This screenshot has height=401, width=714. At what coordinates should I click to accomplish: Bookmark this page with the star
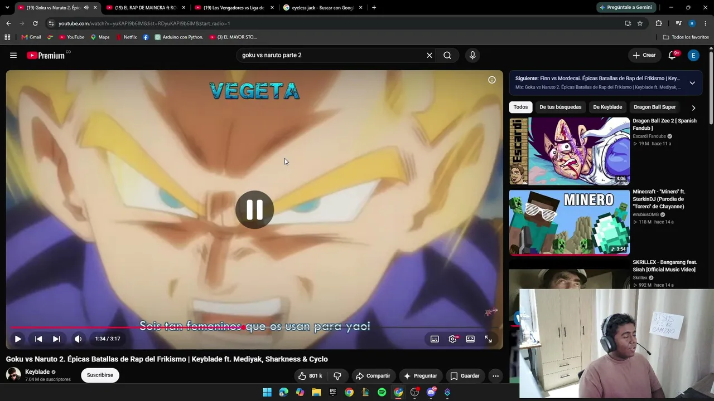click(x=640, y=23)
